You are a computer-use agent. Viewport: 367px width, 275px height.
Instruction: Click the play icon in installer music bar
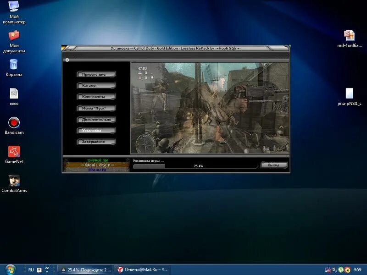67,60
